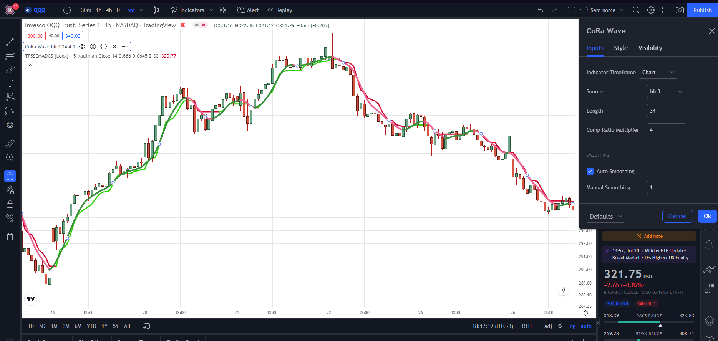Remove all drawings with the trash icon

coord(10,237)
